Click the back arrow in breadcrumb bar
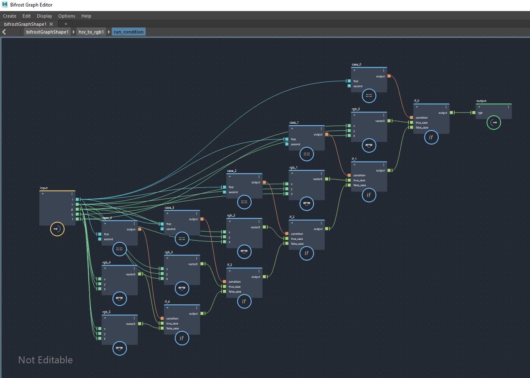This screenshot has width=530, height=378. pos(4,32)
